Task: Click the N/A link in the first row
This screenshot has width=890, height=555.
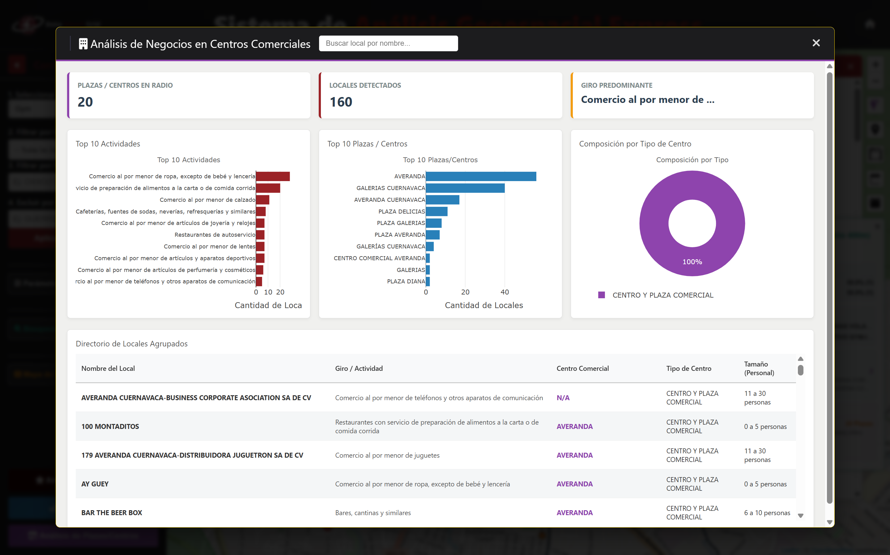Action: (x=563, y=397)
